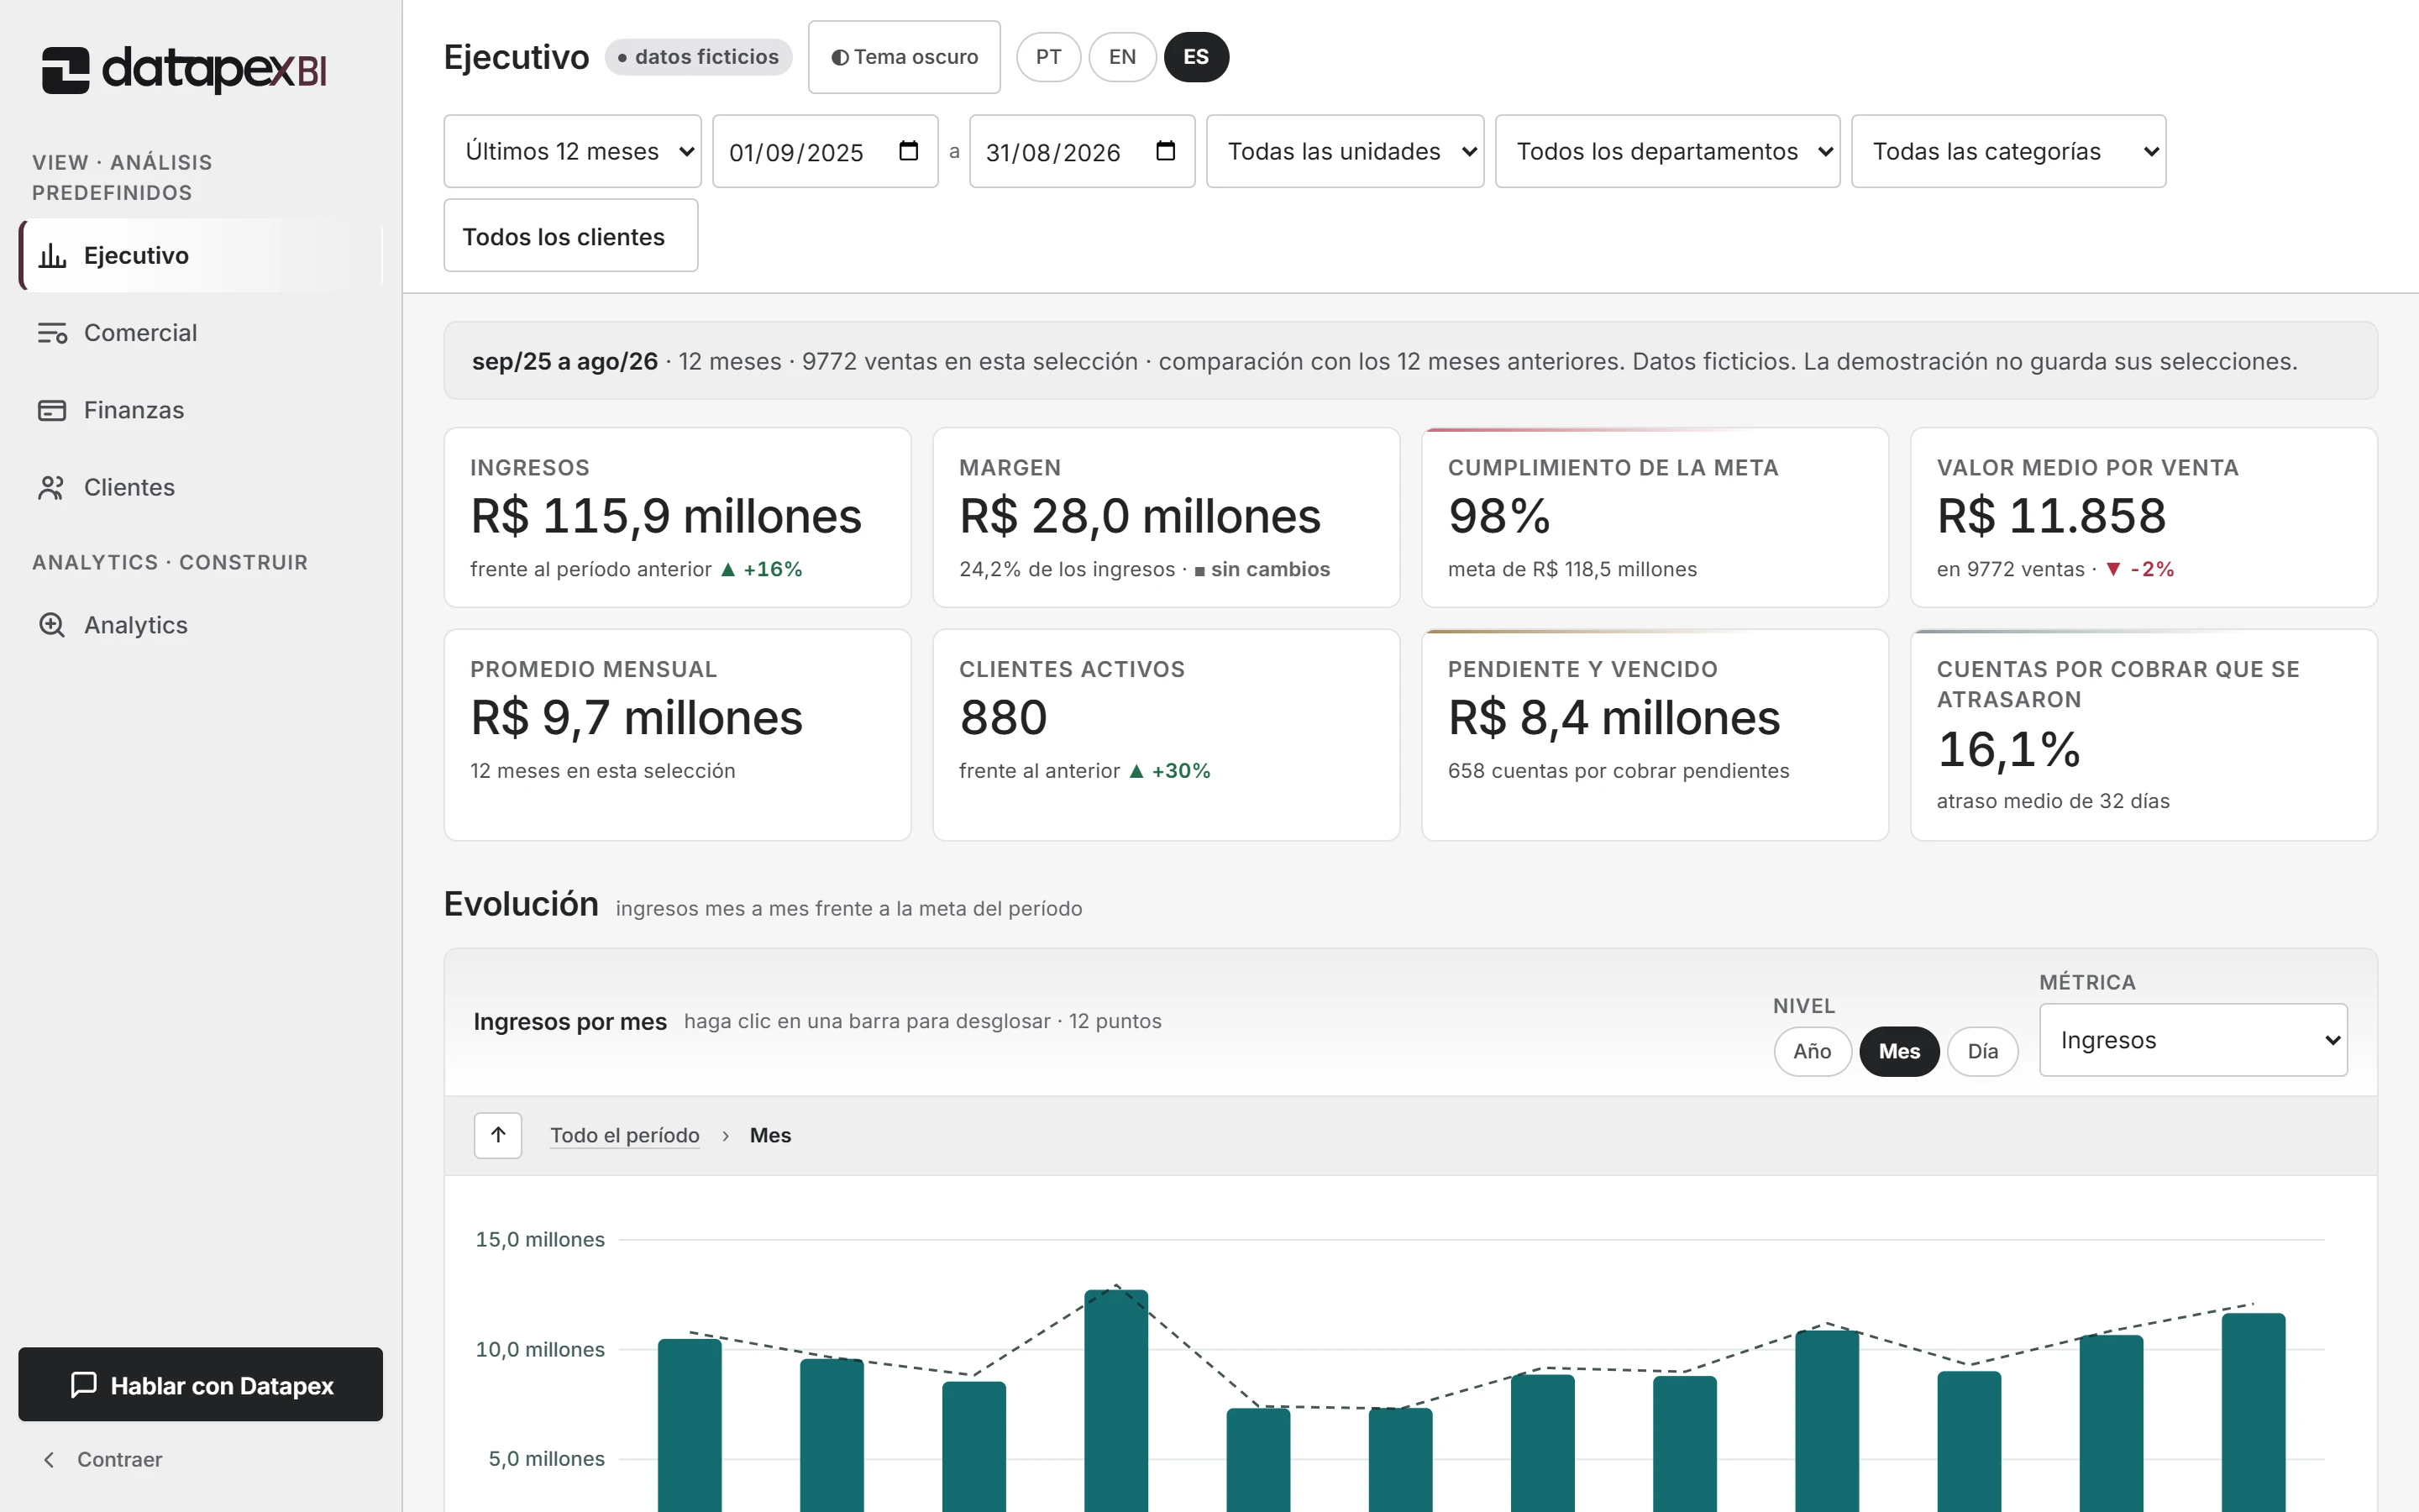Toggle Tema oscuro theme

[904, 57]
